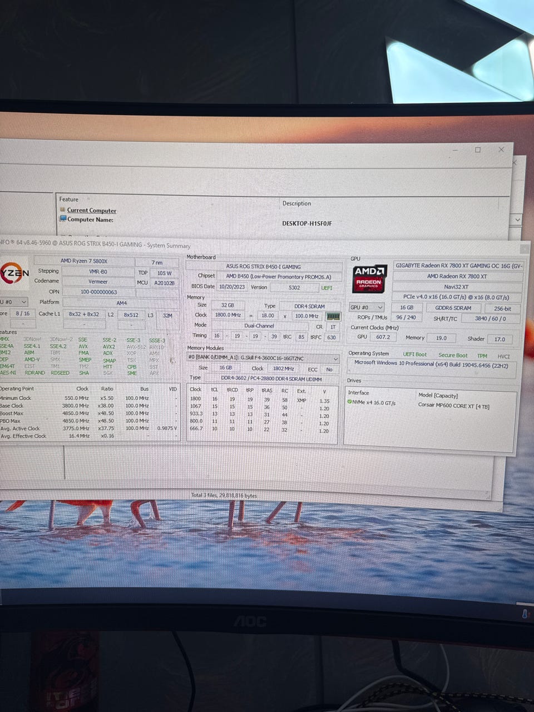Click the 256-bit bus width field

(502, 308)
